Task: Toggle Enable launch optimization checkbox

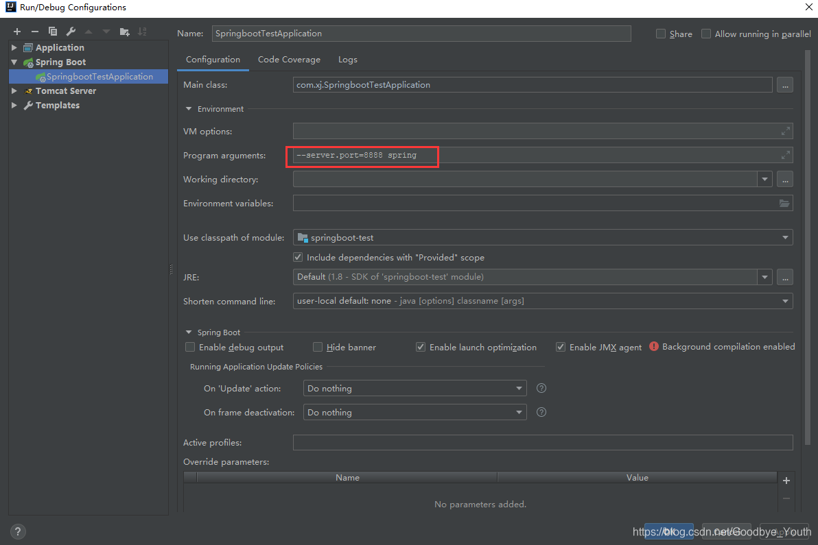Action: pyautogui.click(x=421, y=347)
